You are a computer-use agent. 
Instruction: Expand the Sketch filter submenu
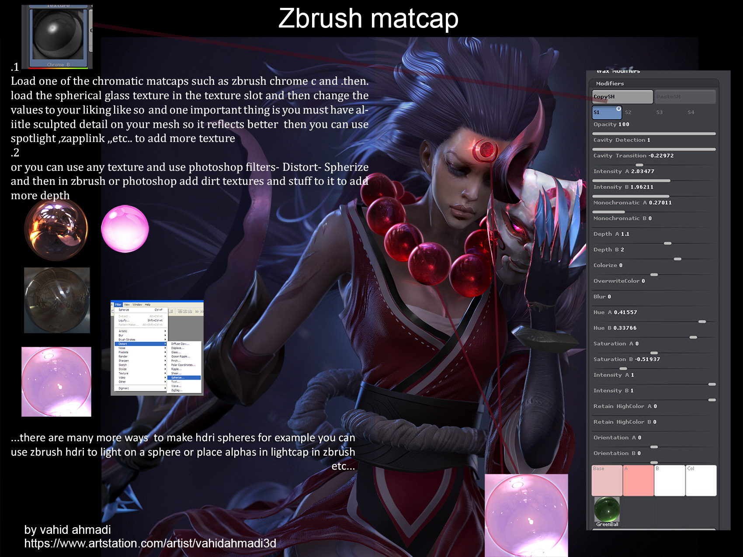click(141, 365)
